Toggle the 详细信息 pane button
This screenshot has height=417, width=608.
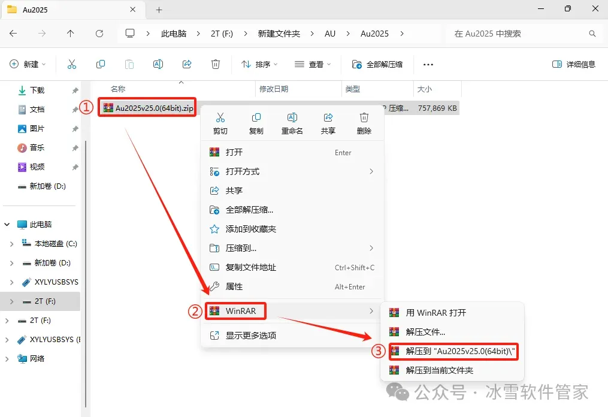(x=574, y=64)
